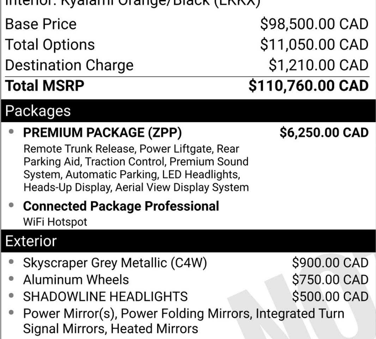Click the Packages section header
The image size is (376, 339).
point(188,111)
